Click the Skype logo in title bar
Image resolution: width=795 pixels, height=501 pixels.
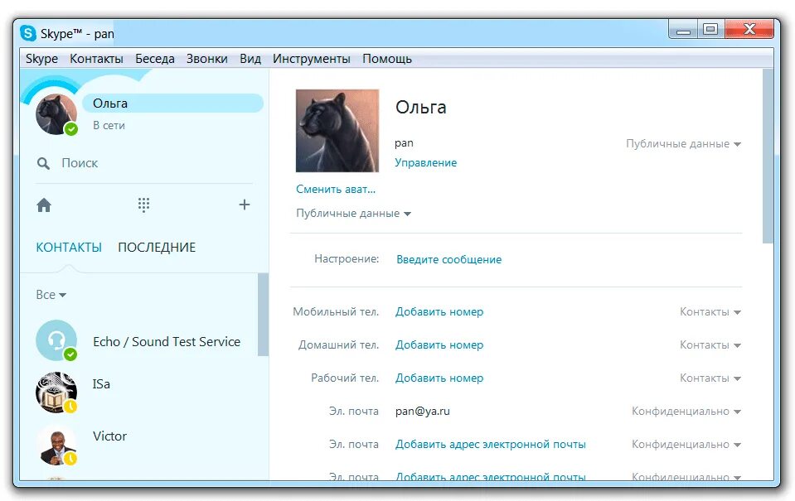(x=28, y=33)
